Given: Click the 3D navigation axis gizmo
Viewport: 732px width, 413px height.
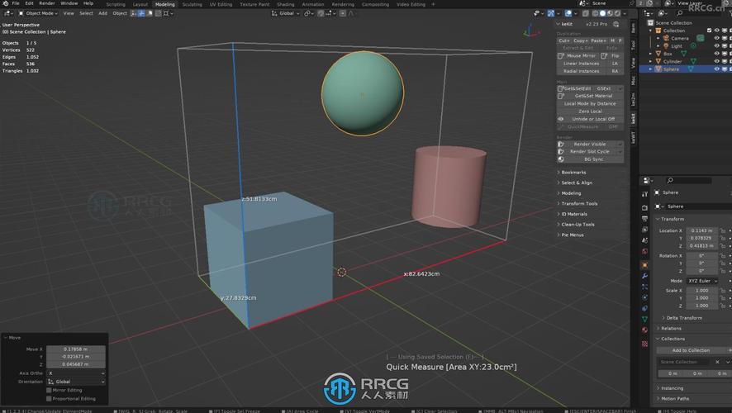Looking at the screenshot, I should (530, 31).
